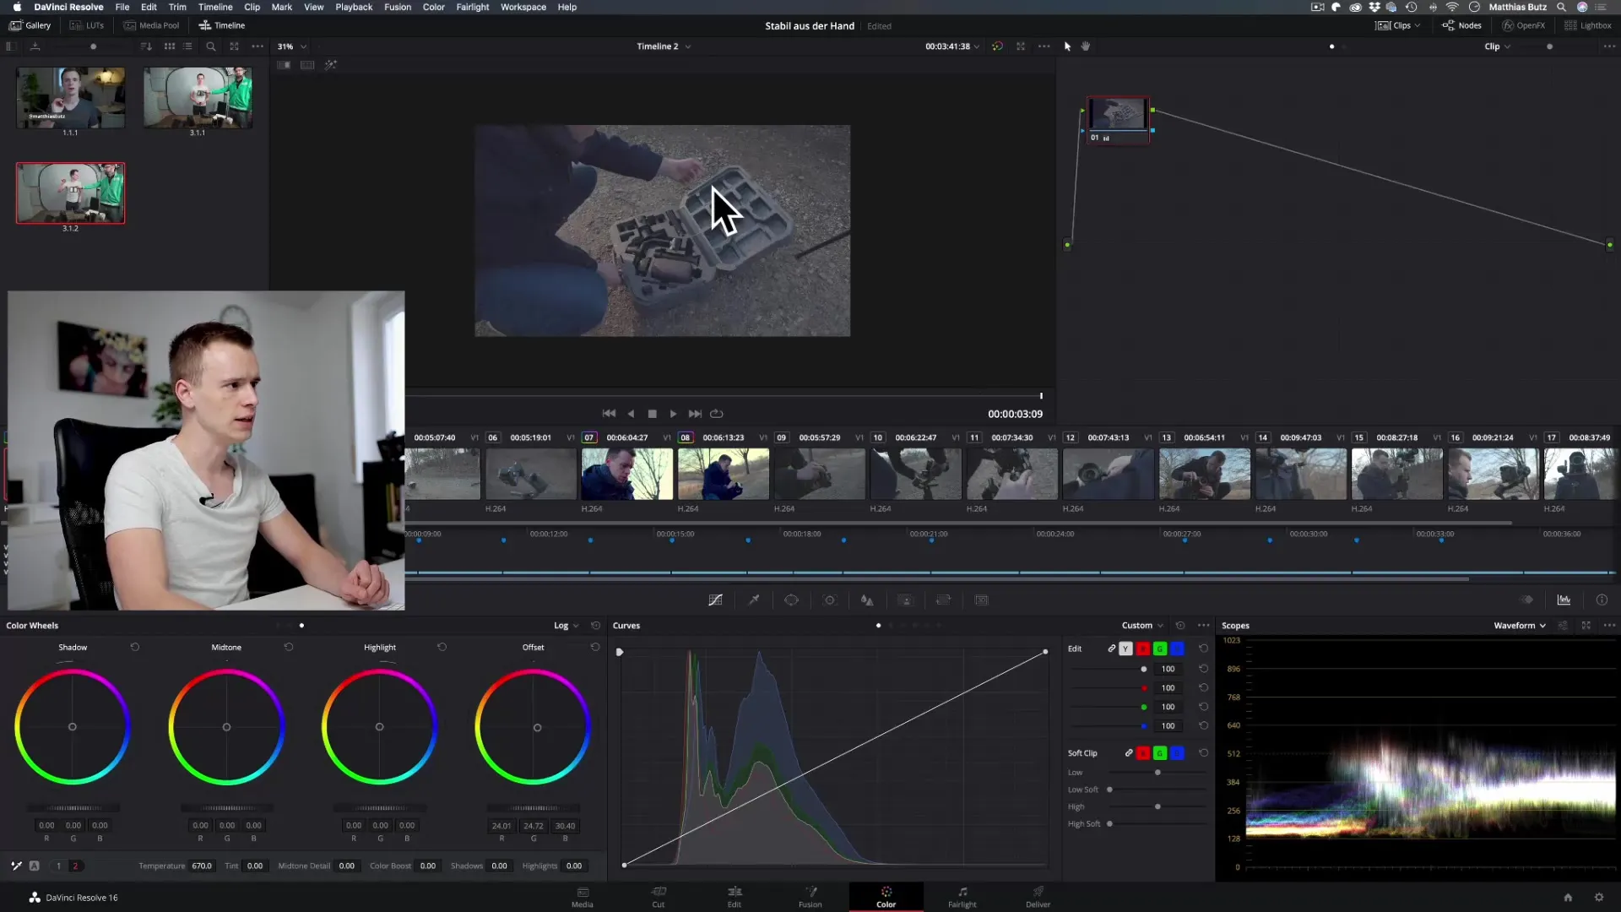Open the Qualifier eyedropper palette
1621x912 pixels.
(754, 600)
